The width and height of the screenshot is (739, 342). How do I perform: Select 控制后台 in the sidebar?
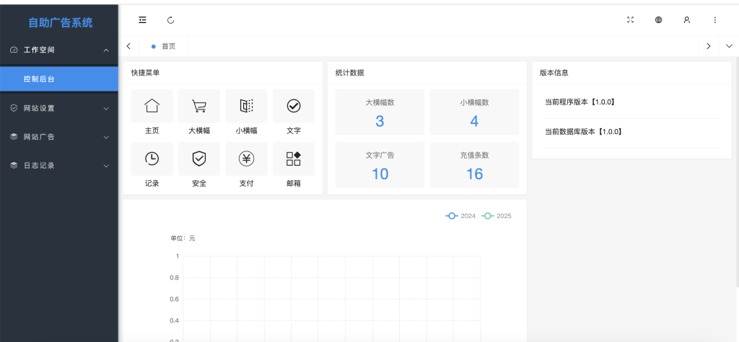coord(59,79)
